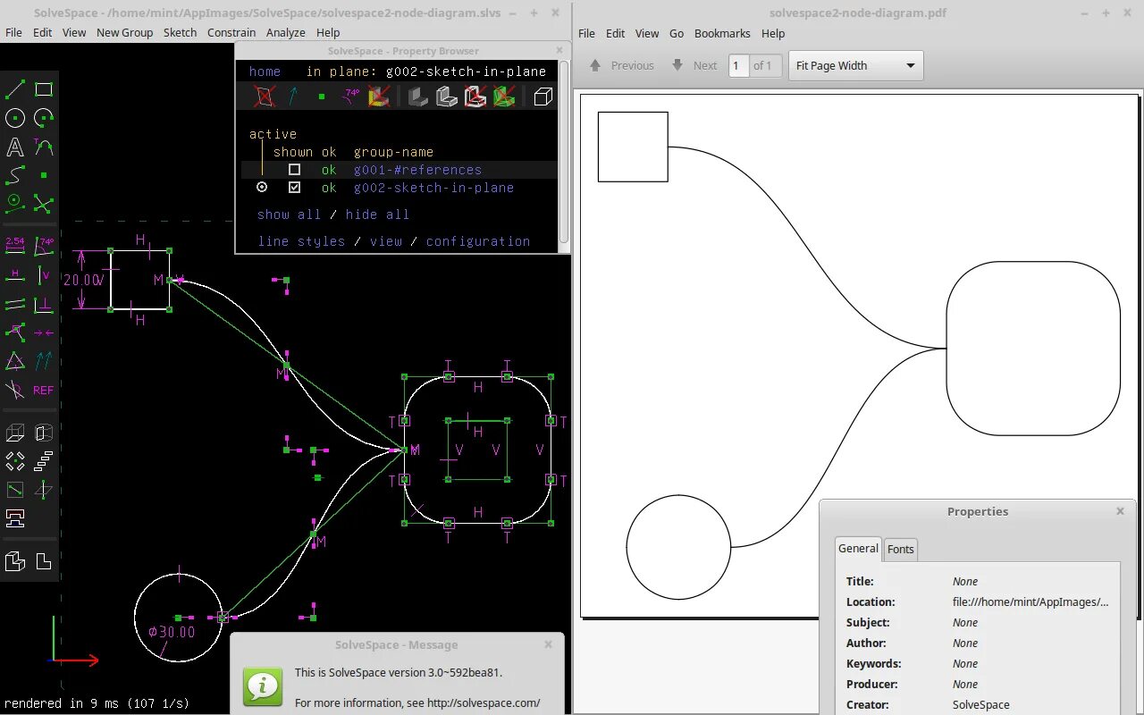Select the active radio for g002-sketch-in-plane
1144x715 pixels.
tap(262, 188)
